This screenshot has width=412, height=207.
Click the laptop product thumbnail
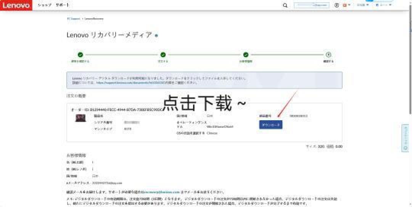(x=80, y=118)
